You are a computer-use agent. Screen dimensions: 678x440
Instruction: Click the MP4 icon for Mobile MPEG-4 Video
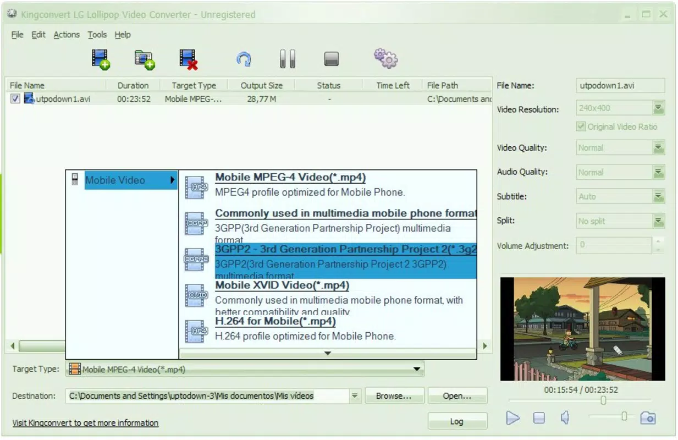[196, 187]
